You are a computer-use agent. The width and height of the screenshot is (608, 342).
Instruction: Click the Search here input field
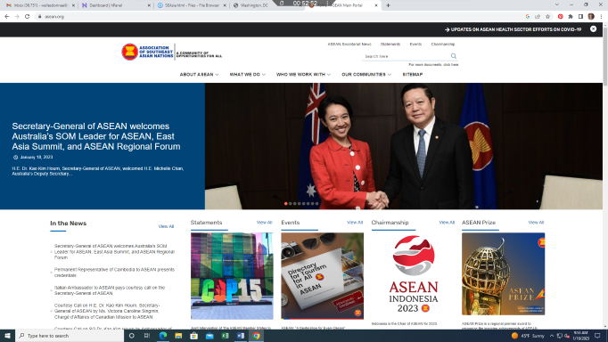coord(407,56)
